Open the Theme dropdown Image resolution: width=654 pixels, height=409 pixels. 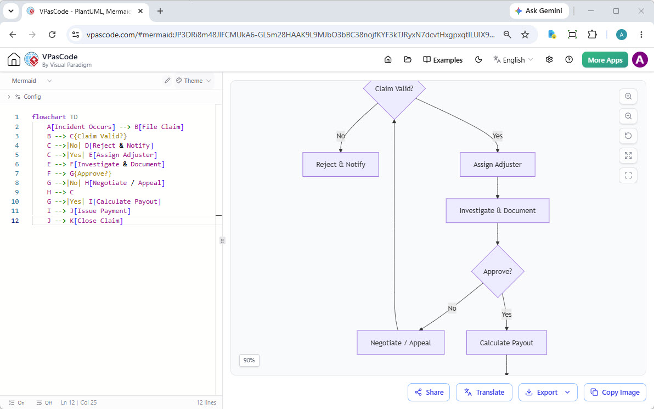click(194, 81)
